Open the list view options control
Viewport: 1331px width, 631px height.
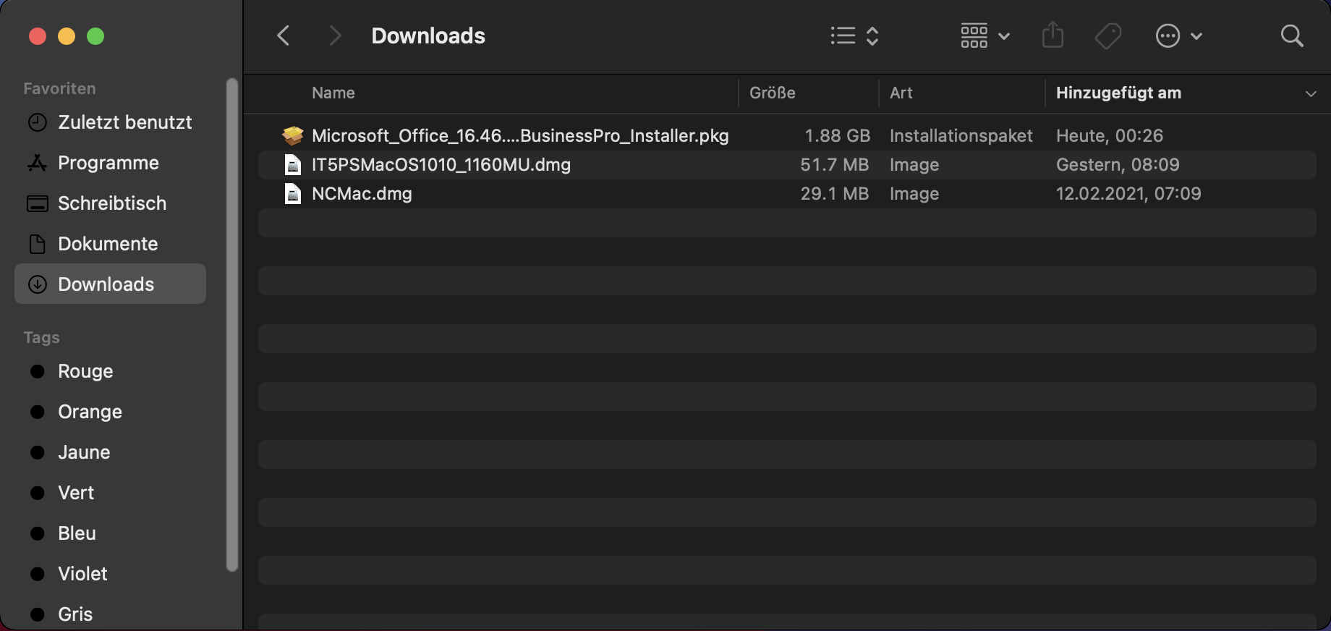854,35
